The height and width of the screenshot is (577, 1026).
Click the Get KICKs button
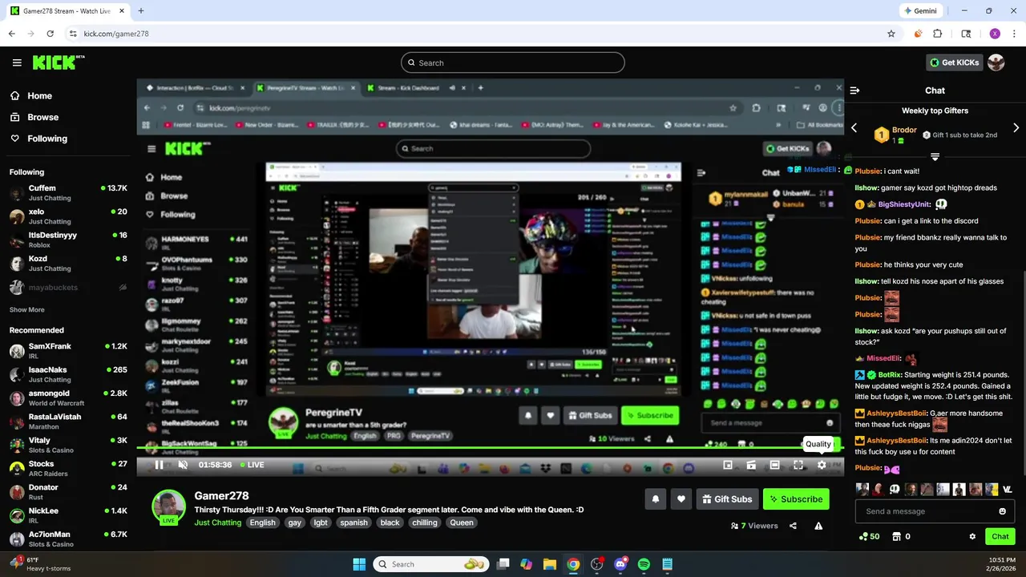coord(954,63)
